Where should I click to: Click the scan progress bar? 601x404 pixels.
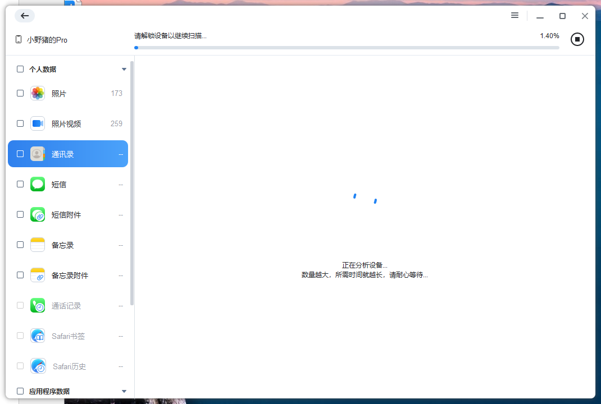point(347,47)
